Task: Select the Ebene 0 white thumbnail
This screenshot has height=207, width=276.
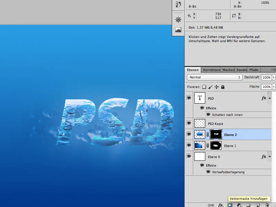Action: click(x=200, y=157)
